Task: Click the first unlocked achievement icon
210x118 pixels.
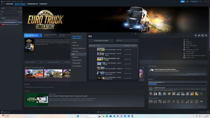Action: pos(151,94)
